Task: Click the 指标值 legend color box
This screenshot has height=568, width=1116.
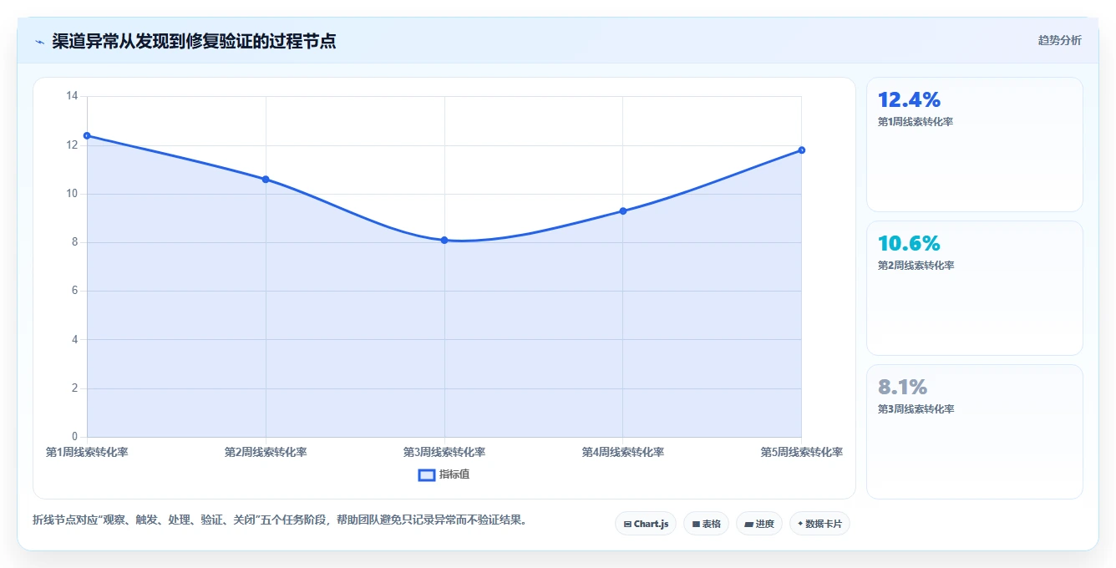Action: [426, 474]
